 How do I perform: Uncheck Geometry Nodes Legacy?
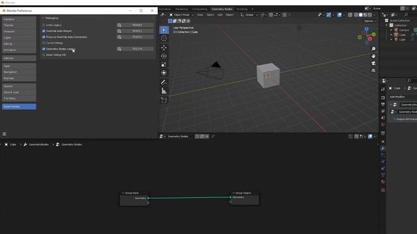[44, 49]
